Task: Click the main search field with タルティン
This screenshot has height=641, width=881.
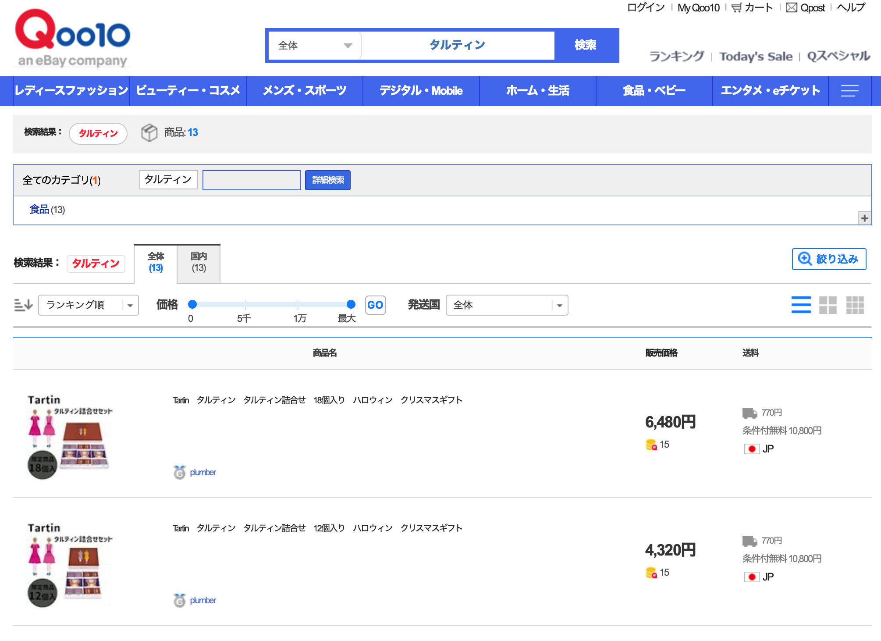Action: [458, 45]
